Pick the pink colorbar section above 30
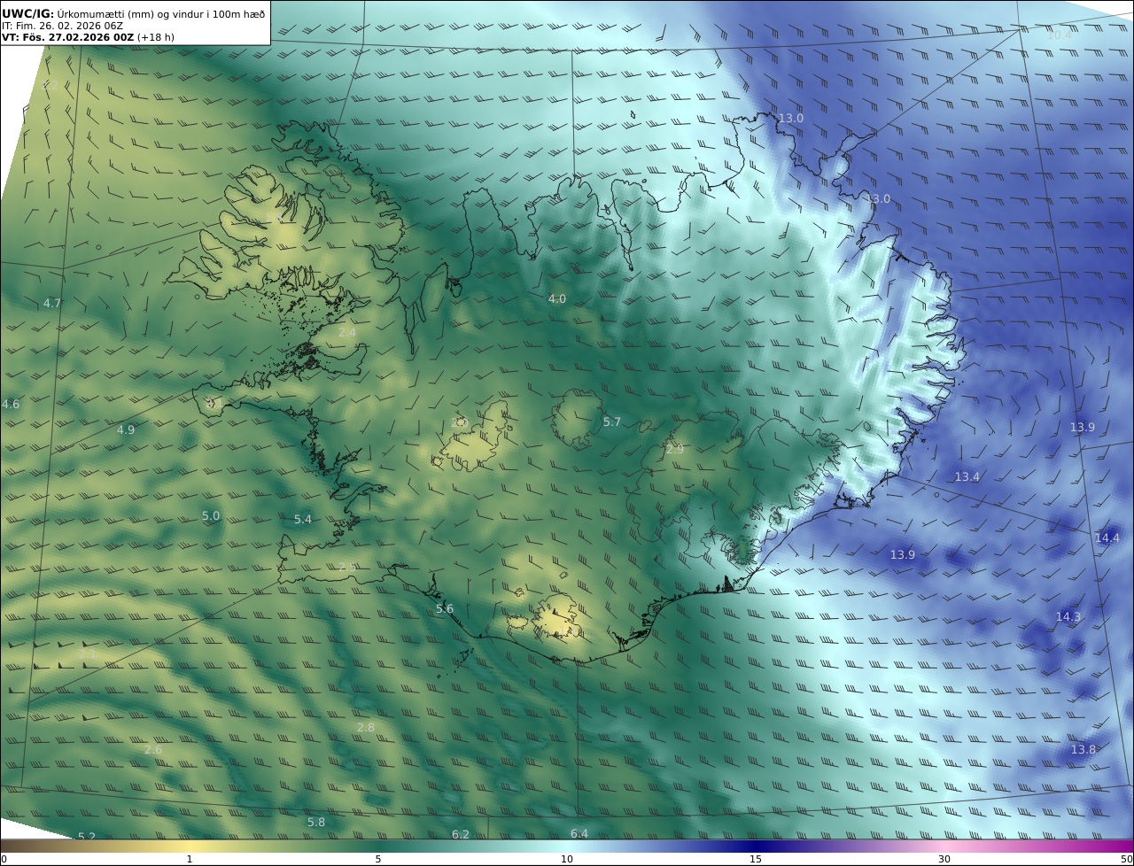Screen dimensions: 1134x866 [x=944, y=846]
